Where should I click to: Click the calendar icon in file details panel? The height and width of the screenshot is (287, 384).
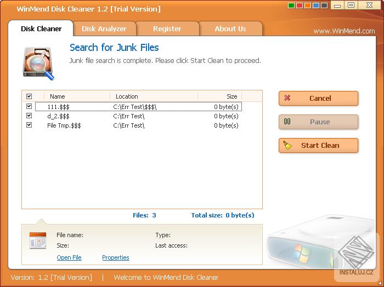tap(38, 240)
